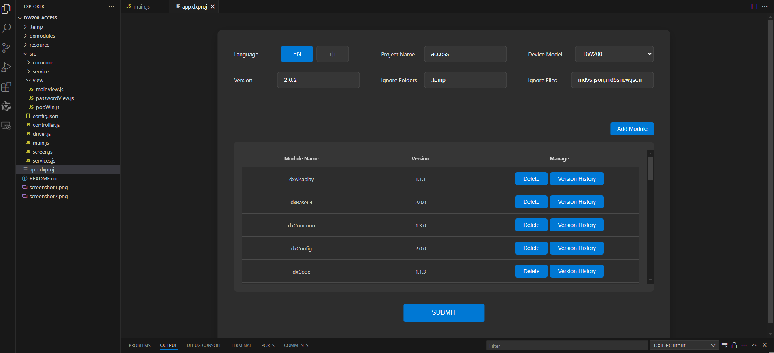The width and height of the screenshot is (774, 353).
Task: Click the Project Name input field
Action: [x=465, y=54]
